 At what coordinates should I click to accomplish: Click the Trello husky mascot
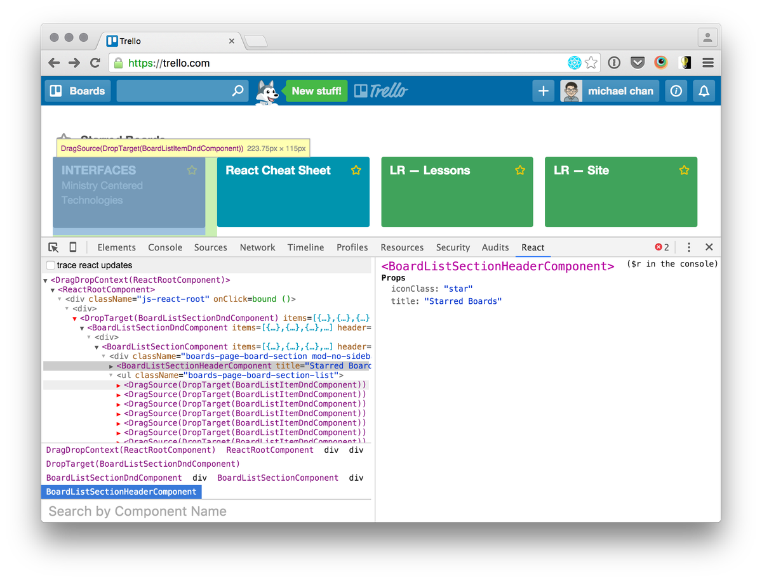[x=268, y=93]
